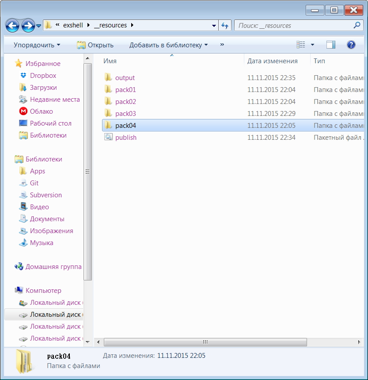The image size is (368, 380).
Task: Open Dropbox in the favorites sidebar
Action: click(43, 76)
